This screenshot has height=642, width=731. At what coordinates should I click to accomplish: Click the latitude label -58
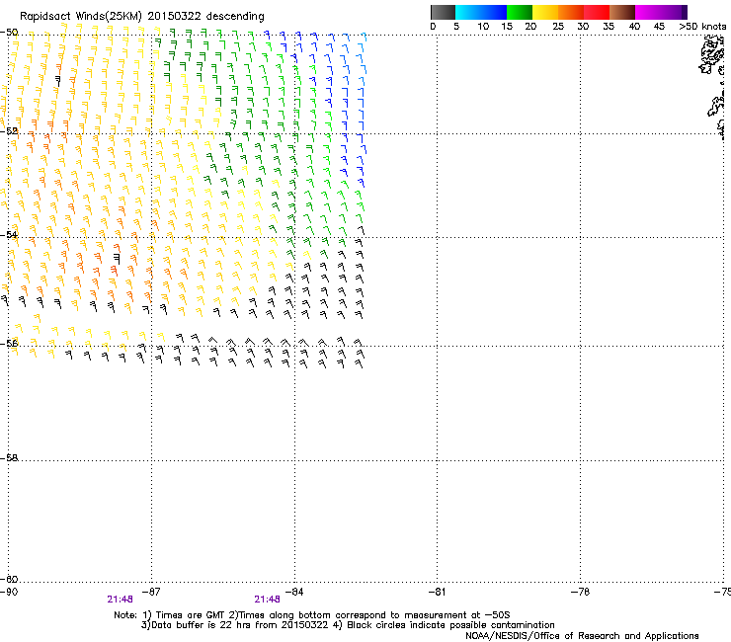9,458
